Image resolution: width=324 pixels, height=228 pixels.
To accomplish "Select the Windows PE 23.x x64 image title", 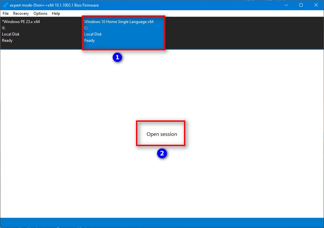I will point(21,22).
